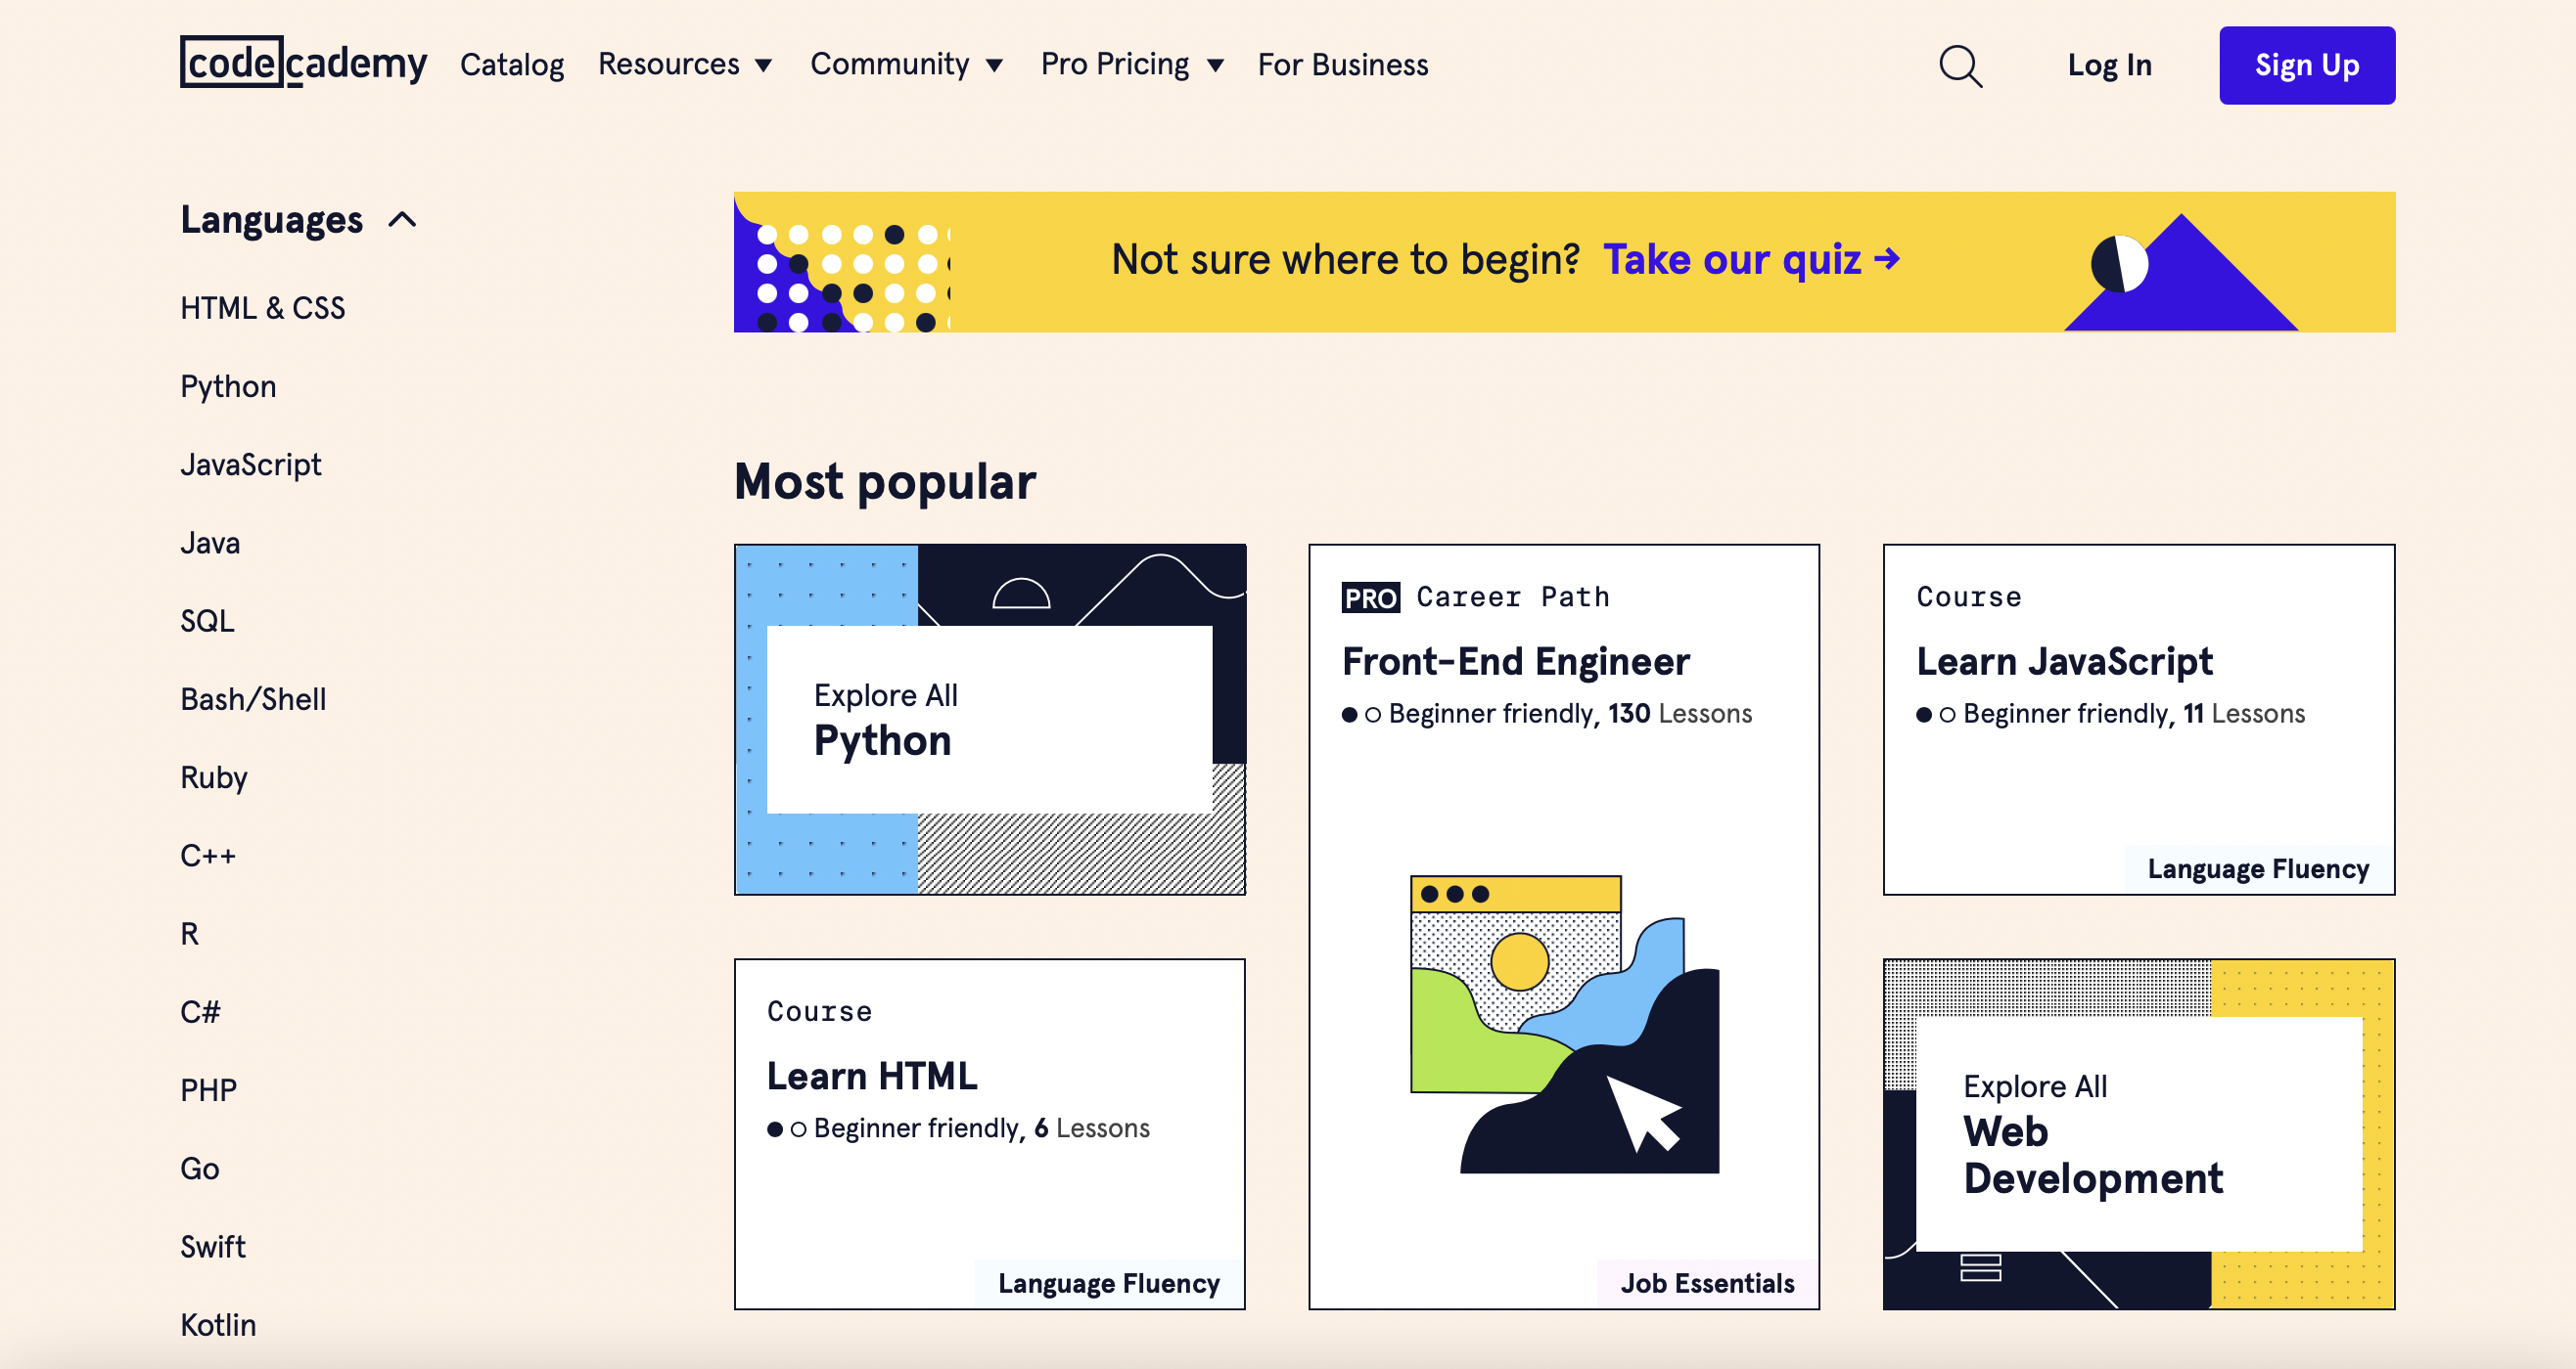Click the Log In link
Viewport: 2576px width, 1369px height.
pos(2110,65)
